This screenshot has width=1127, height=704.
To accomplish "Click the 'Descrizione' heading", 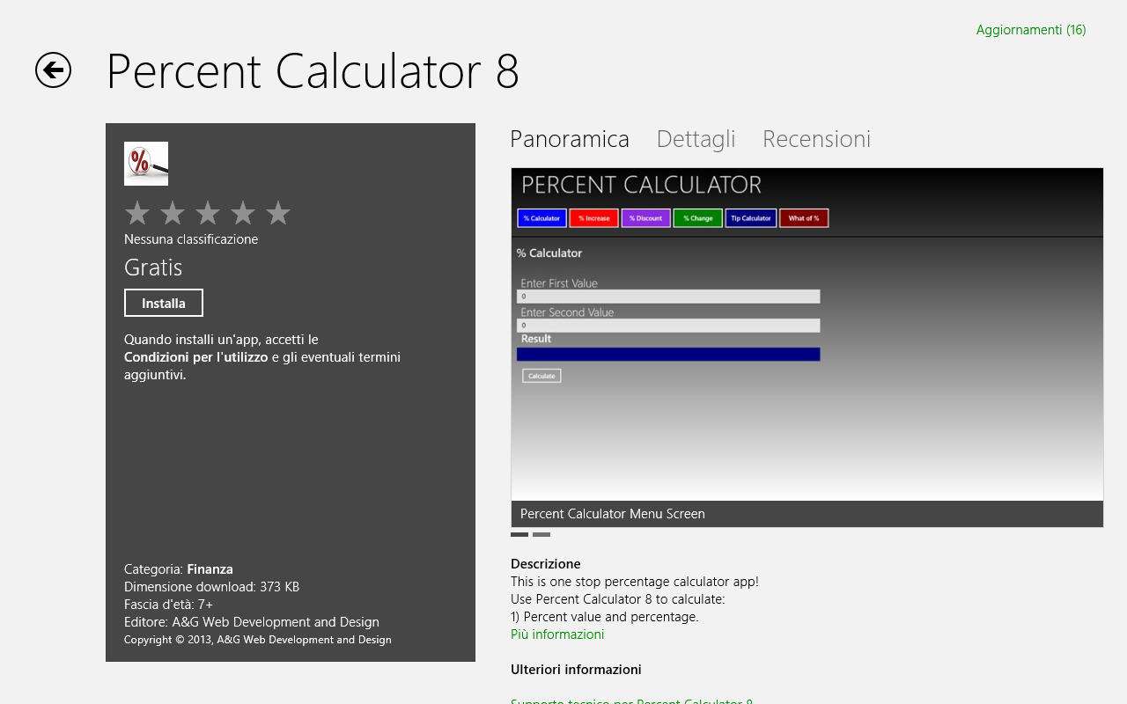I will coord(546,564).
